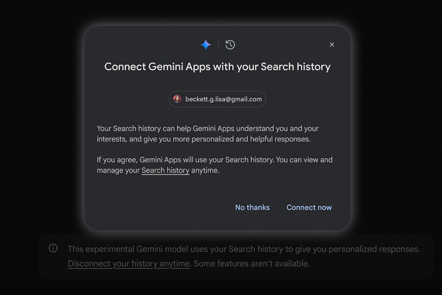Click the paragraph about personalized and helpful responses
Image resolution: width=442 pixels, height=295 pixels.
207,134
